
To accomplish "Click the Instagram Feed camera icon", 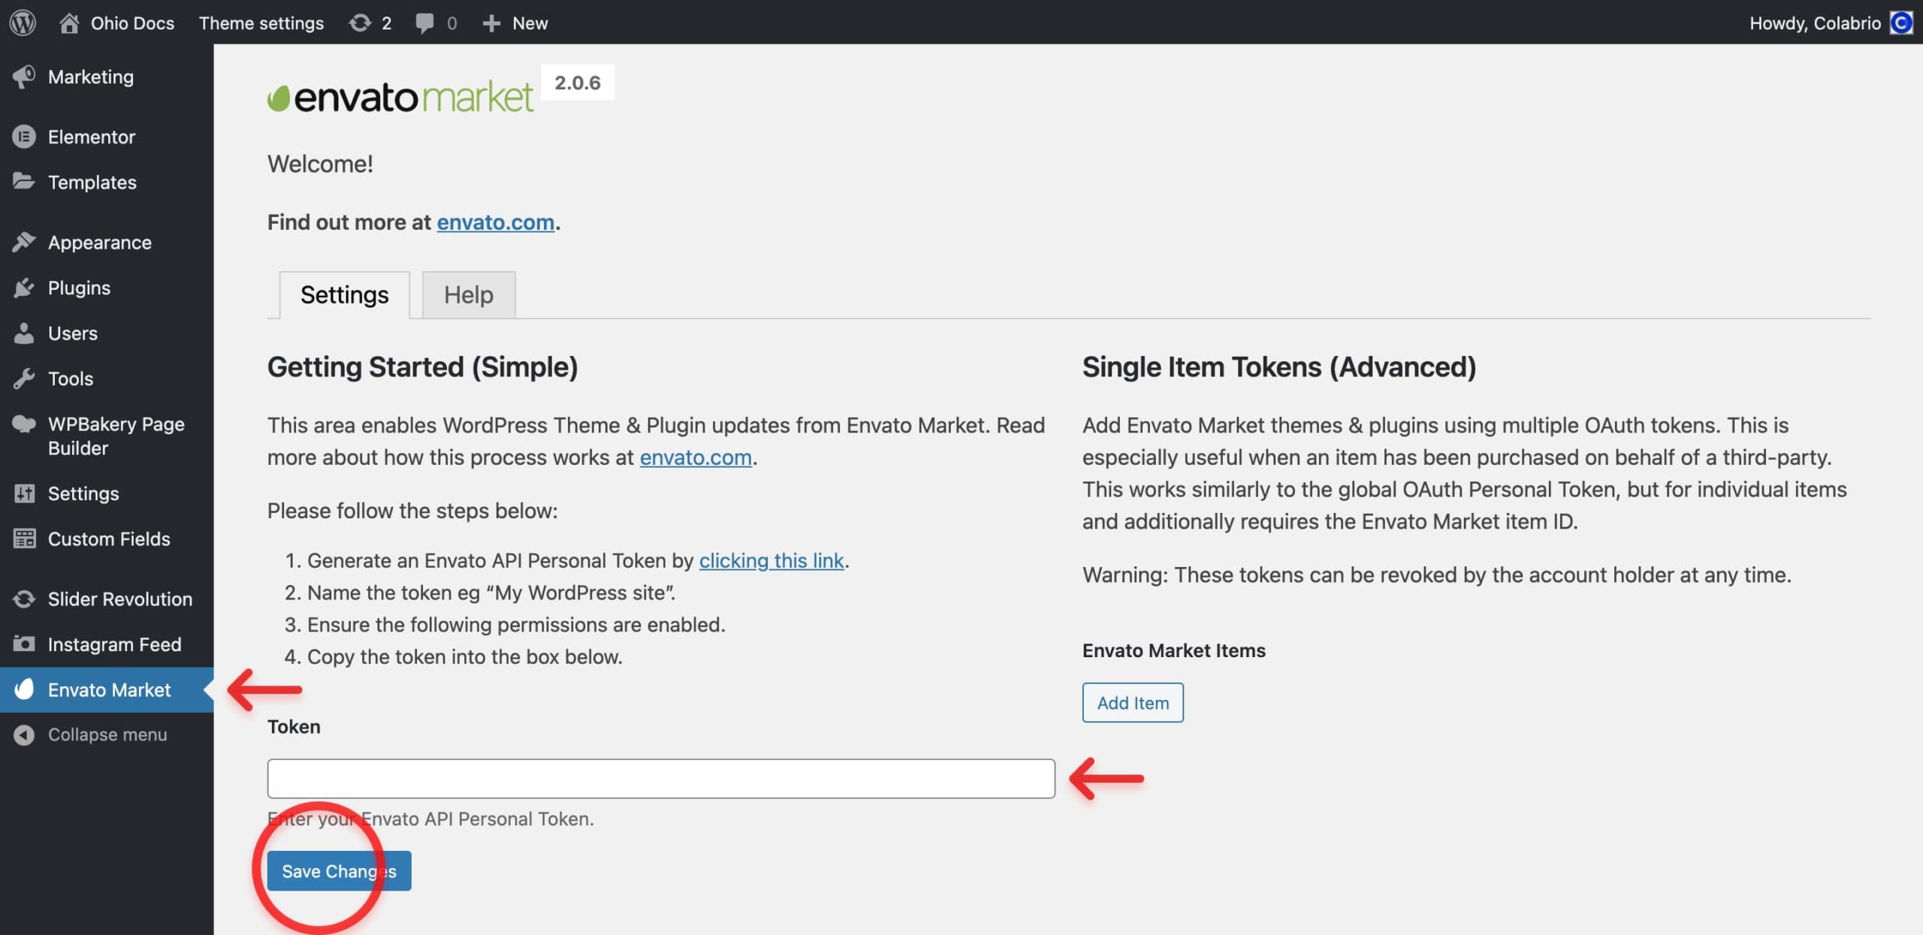I will click(24, 644).
